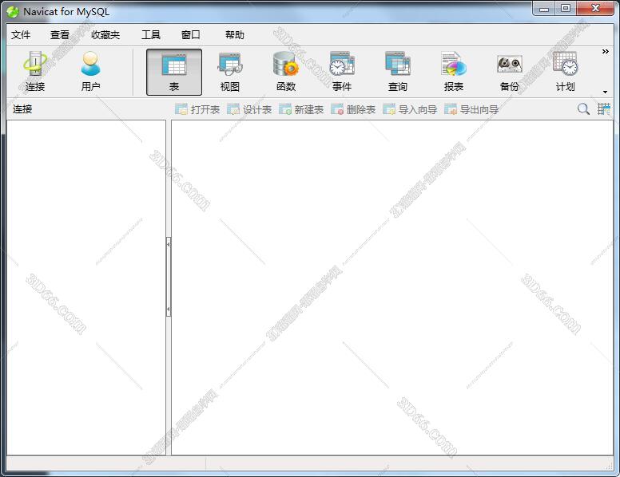Open the File (文件) menu
The image size is (620, 477).
coord(21,35)
